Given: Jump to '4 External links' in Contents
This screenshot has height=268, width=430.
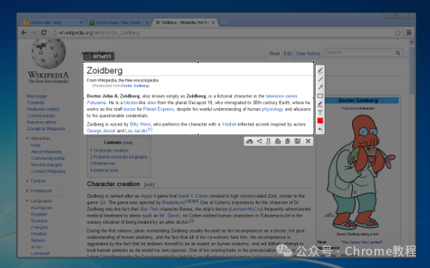Looking at the screenshot, I should click(105, 170).
